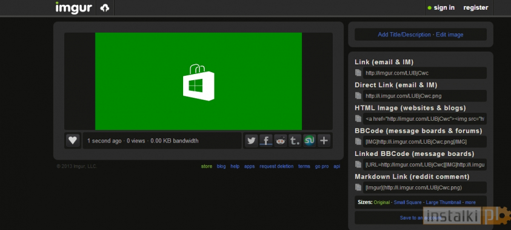The image size is (511, 230).
Task: Copy the Markdown Link icon
Action: click(x=358, y=188)
